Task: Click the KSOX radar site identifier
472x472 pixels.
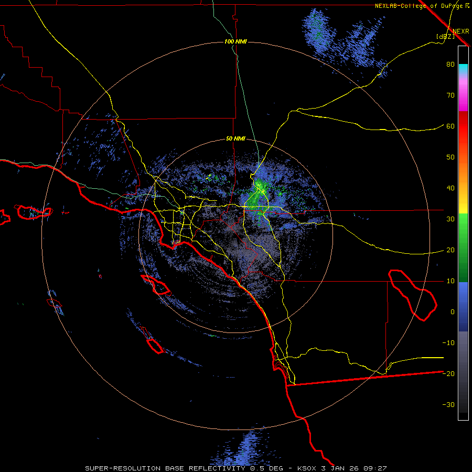Action: tap(307, 468)
